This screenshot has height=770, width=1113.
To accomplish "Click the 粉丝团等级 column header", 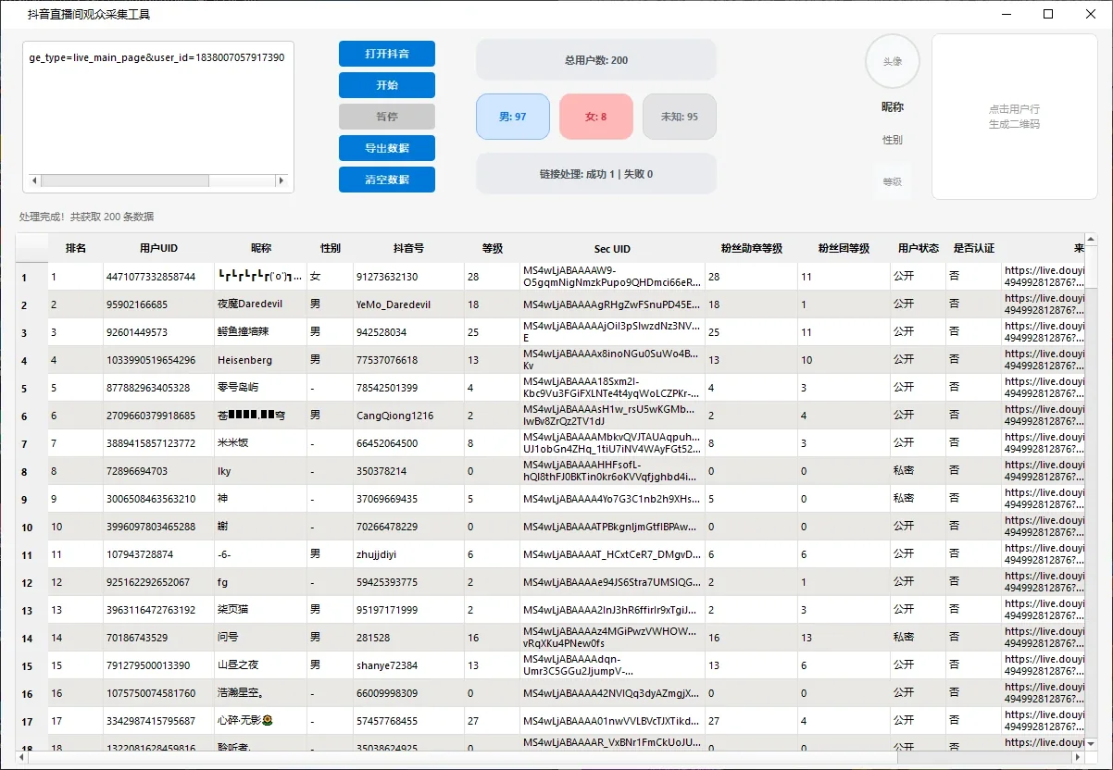I will 844,248.
